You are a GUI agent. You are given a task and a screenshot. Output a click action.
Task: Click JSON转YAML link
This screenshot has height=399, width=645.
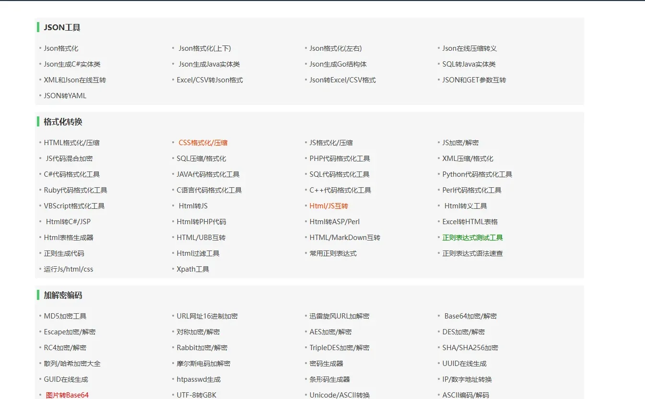64,95
